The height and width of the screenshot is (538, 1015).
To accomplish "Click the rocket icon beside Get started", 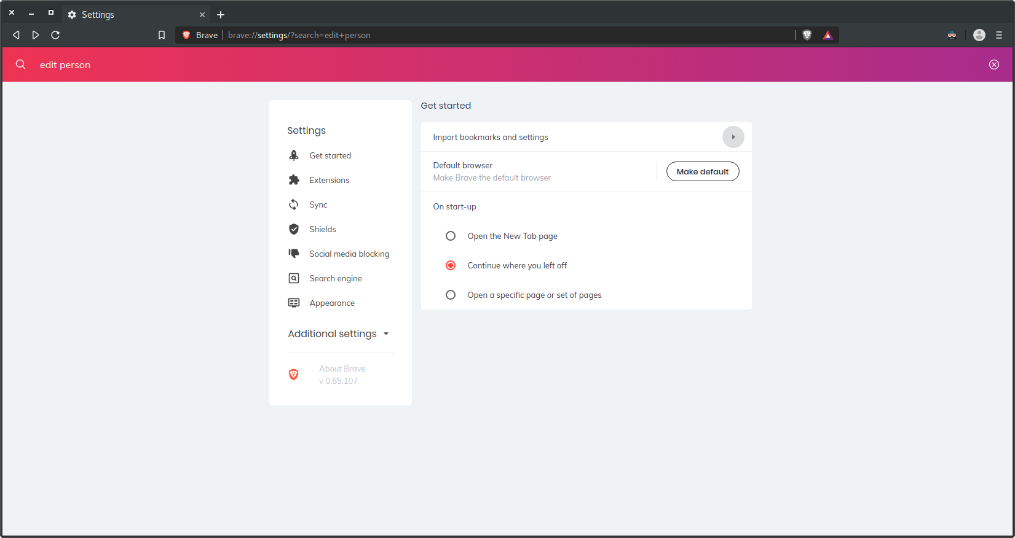I will (294, 155).
